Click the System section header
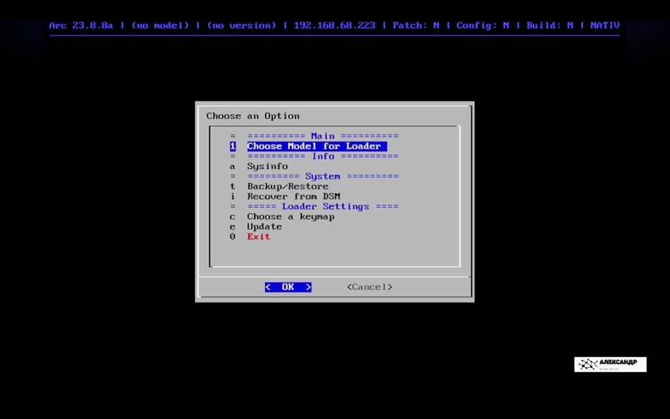The width and height of the screenshot is (670, 419). click(323, 176)
